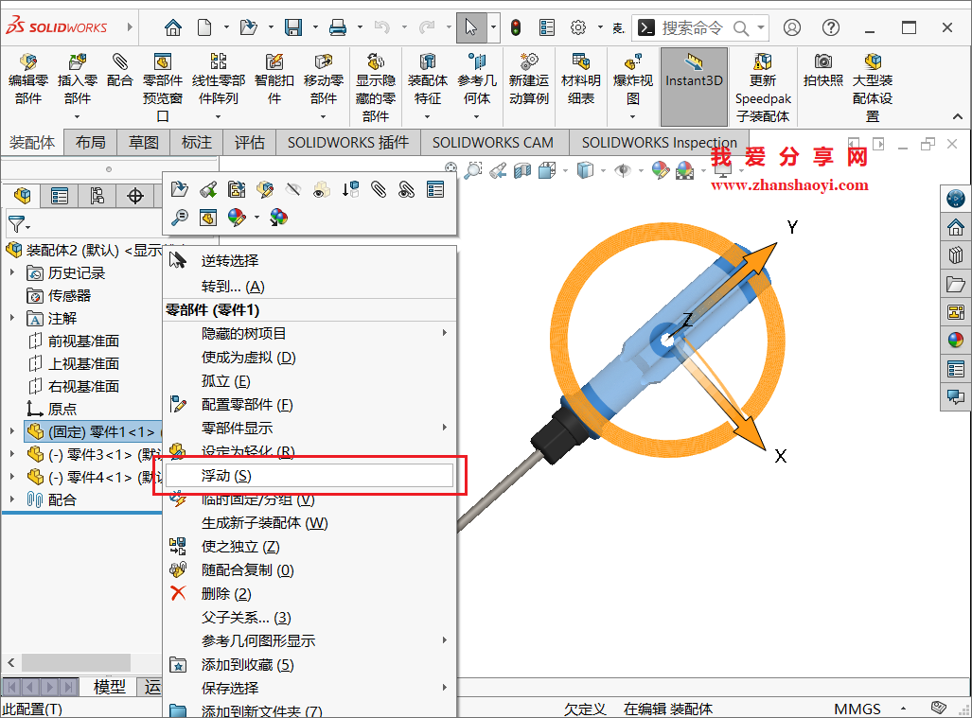Switch to the 评估 ribbon tab
The image size is (972, 718).
click(249, 143)
